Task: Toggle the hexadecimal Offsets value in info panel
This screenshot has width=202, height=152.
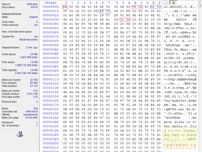Action: [x=30, y=114]
